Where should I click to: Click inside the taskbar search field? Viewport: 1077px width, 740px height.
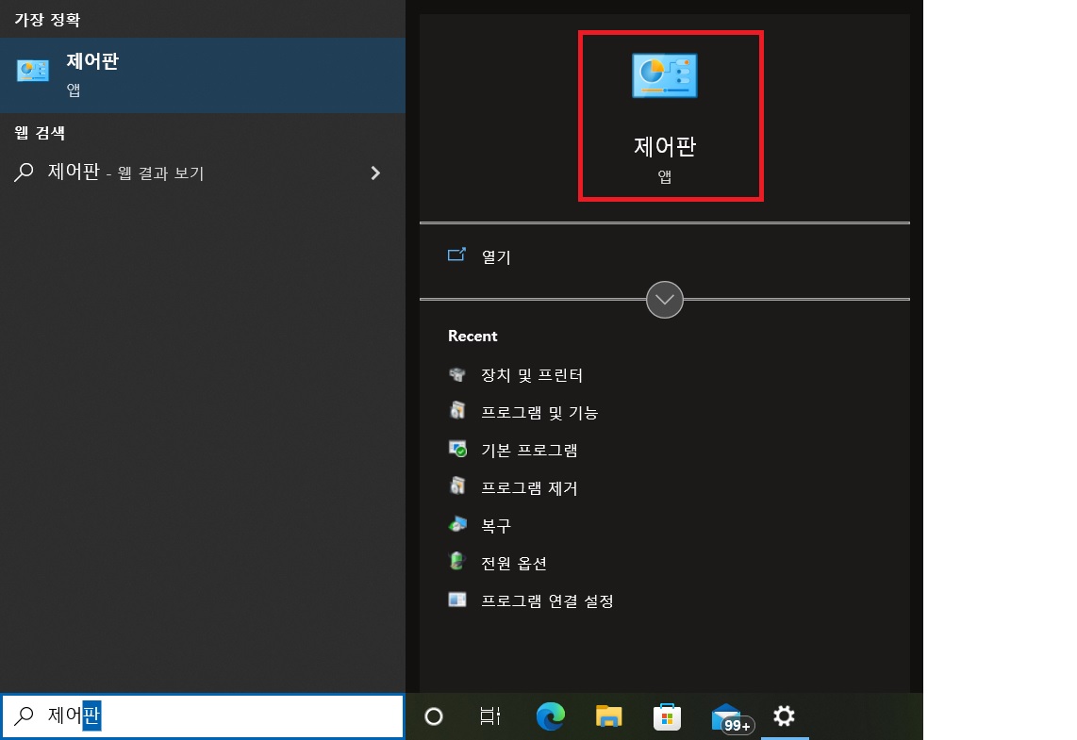point(189,716)
